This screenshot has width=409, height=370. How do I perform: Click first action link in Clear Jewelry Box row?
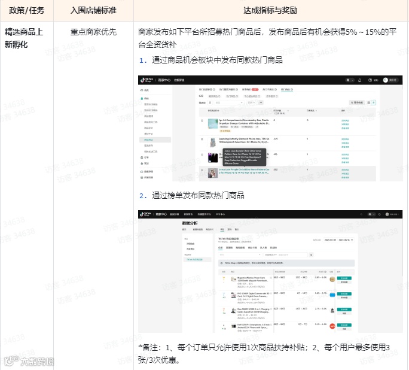(345, 120)
